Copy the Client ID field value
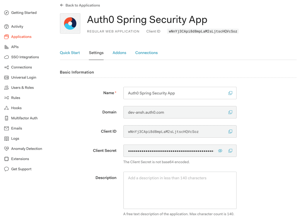Image resolution: width=300 pixels, height=220 pixels. [230, 132]
